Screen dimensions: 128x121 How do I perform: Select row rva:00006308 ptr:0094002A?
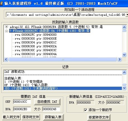coord(36,46)
